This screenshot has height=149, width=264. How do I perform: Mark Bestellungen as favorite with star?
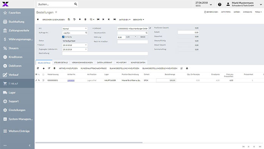[x=56, y=12]
